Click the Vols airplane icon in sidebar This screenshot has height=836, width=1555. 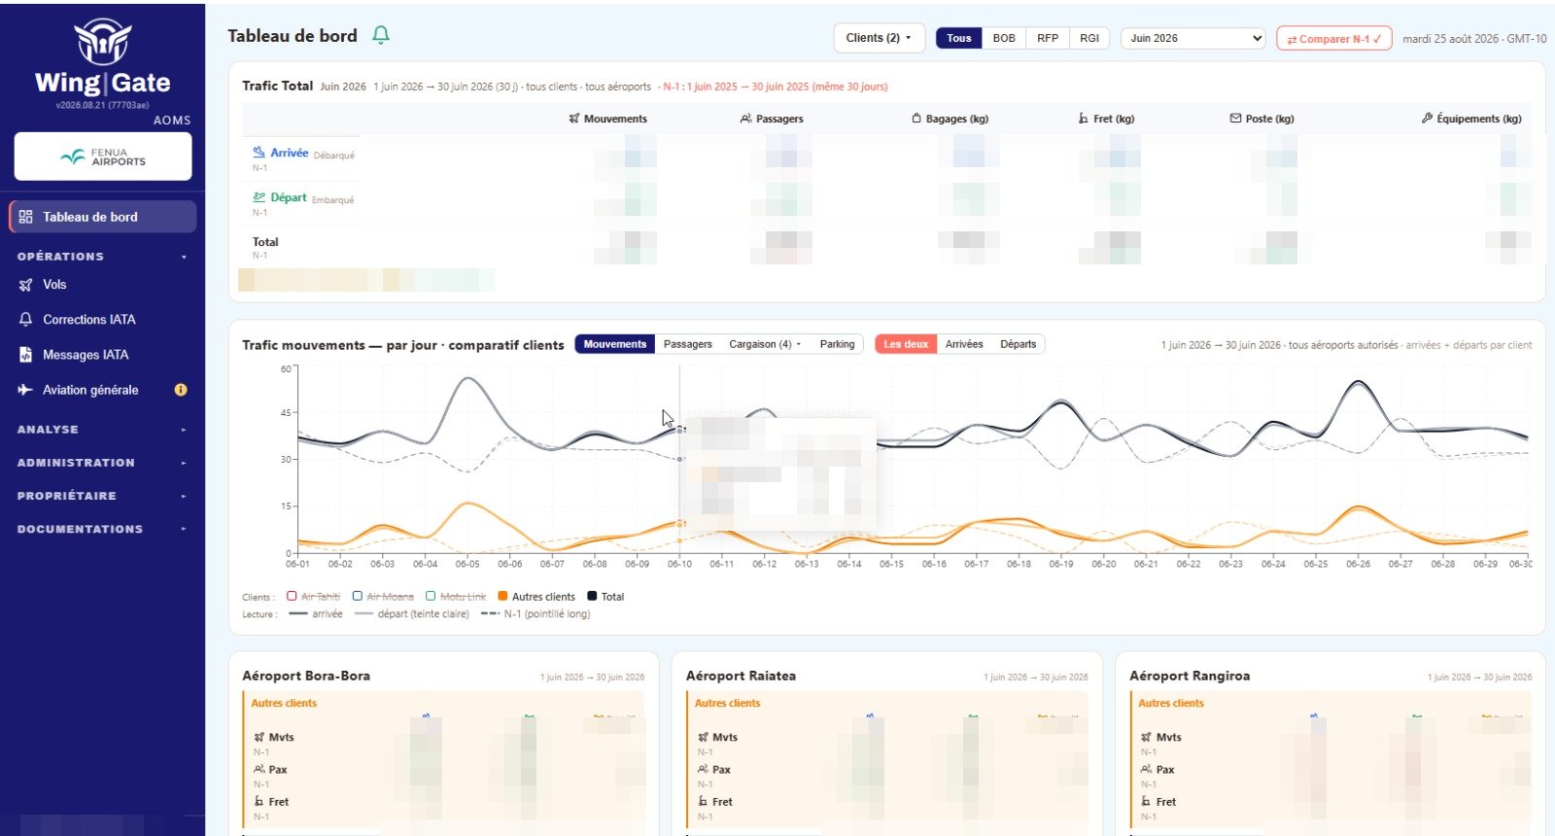[26, 285]
